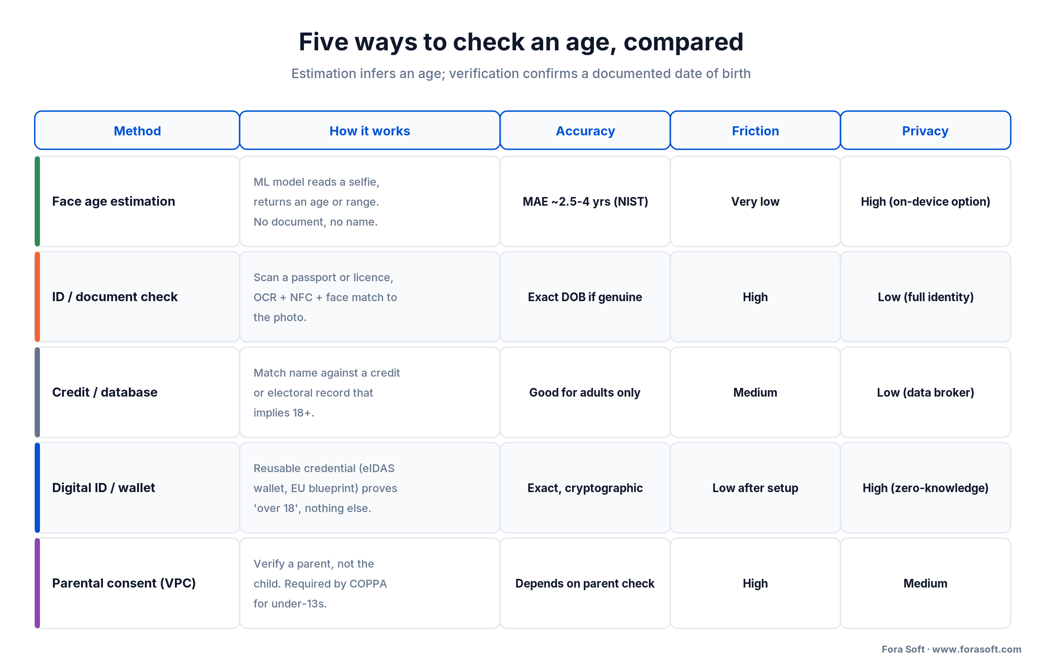Click the 'ML model reads a selfie' description
Screen dimensions: 1042x670
point(369,201)
